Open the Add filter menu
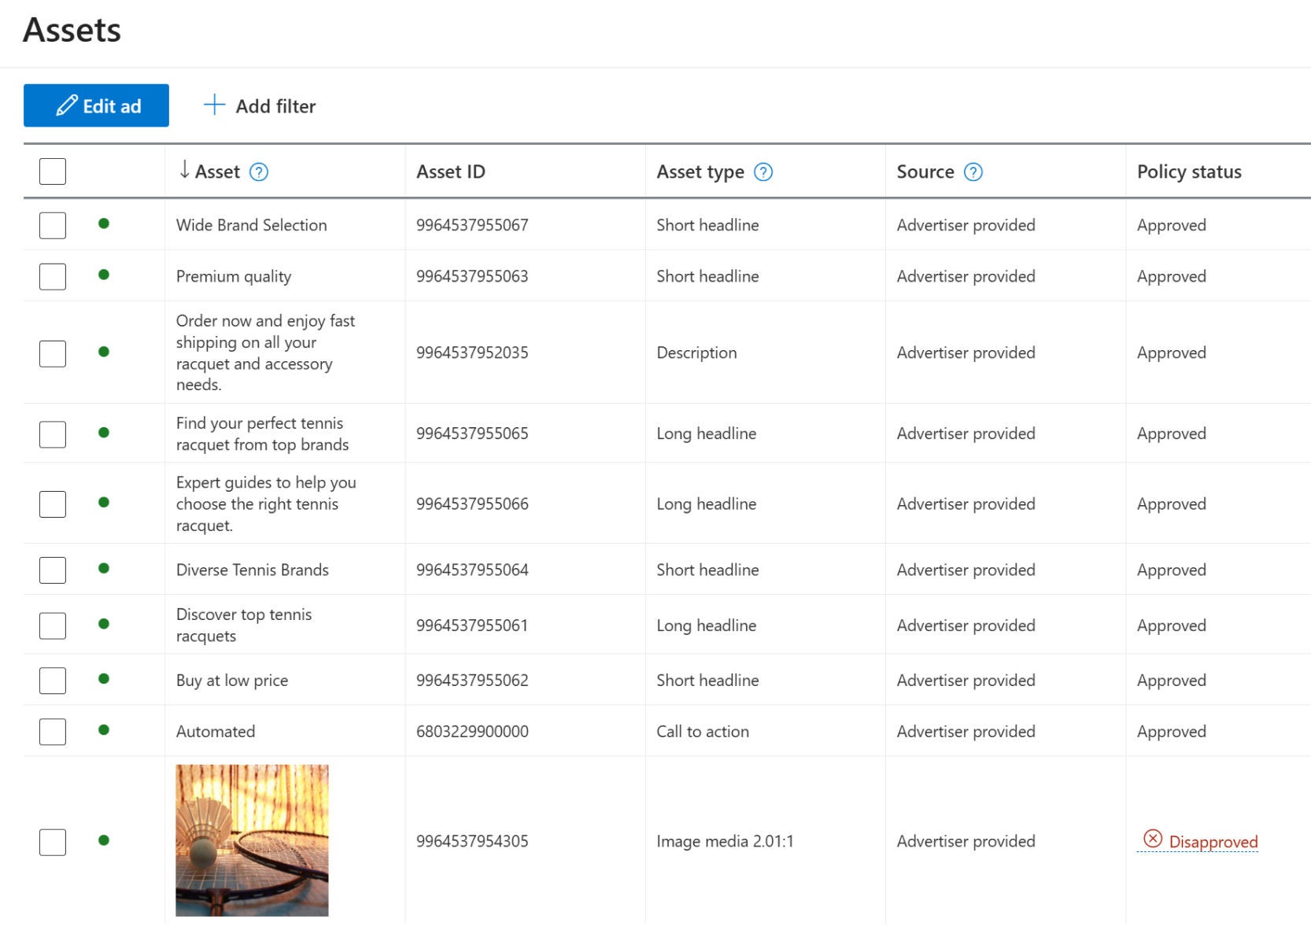This screenshot has width=1311, height=941. pos(274,106)
